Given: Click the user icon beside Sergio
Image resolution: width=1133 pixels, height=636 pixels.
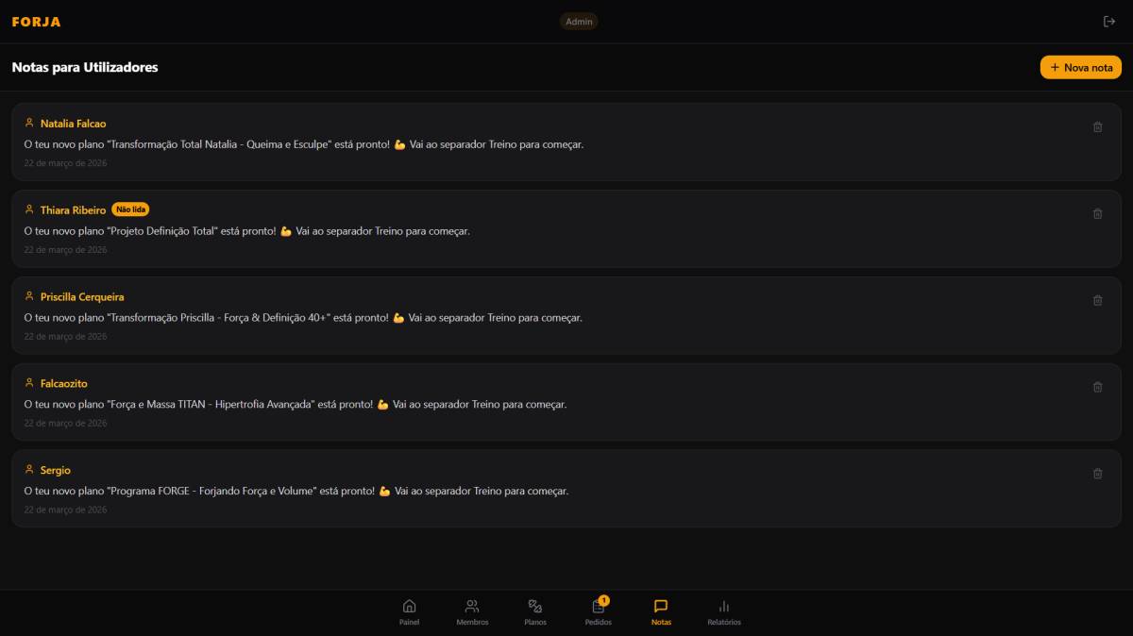Looking at the screenshot, I should (29, 470).
